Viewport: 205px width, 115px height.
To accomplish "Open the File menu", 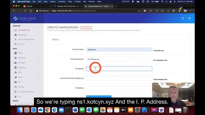I will point(34,2).
